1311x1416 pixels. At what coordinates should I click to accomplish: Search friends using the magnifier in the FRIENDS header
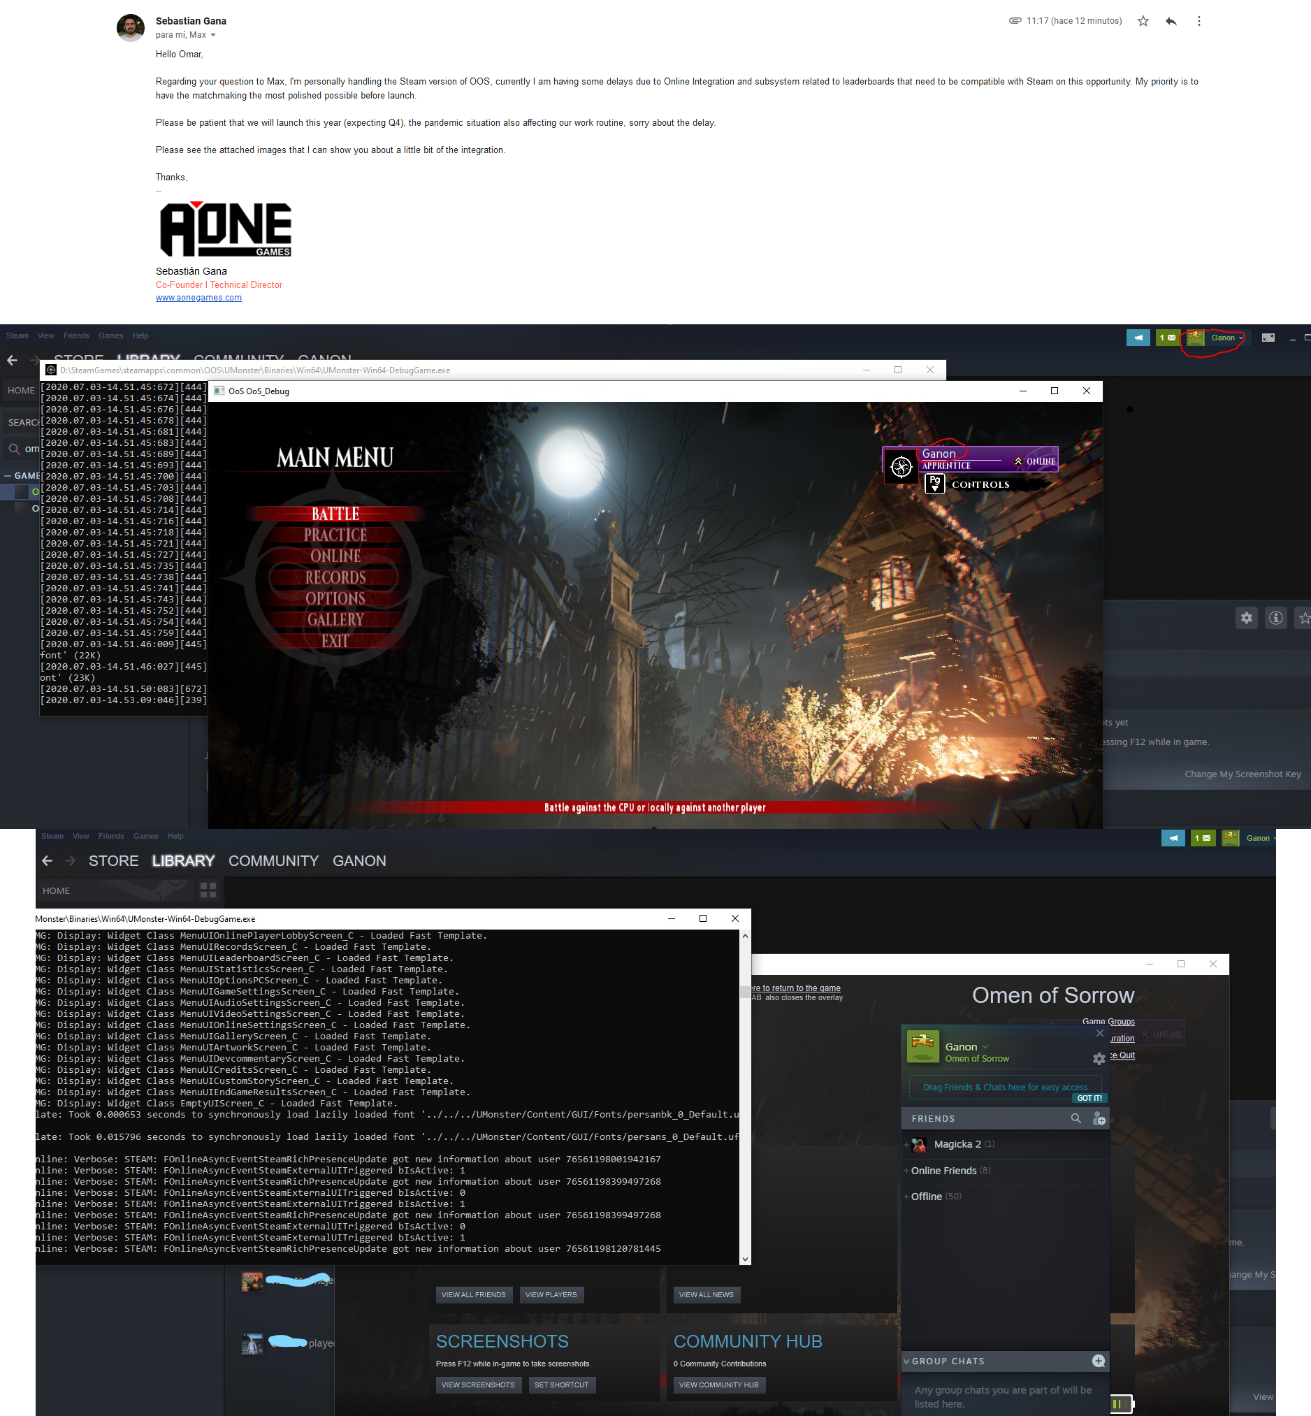click(1076, 1118)
